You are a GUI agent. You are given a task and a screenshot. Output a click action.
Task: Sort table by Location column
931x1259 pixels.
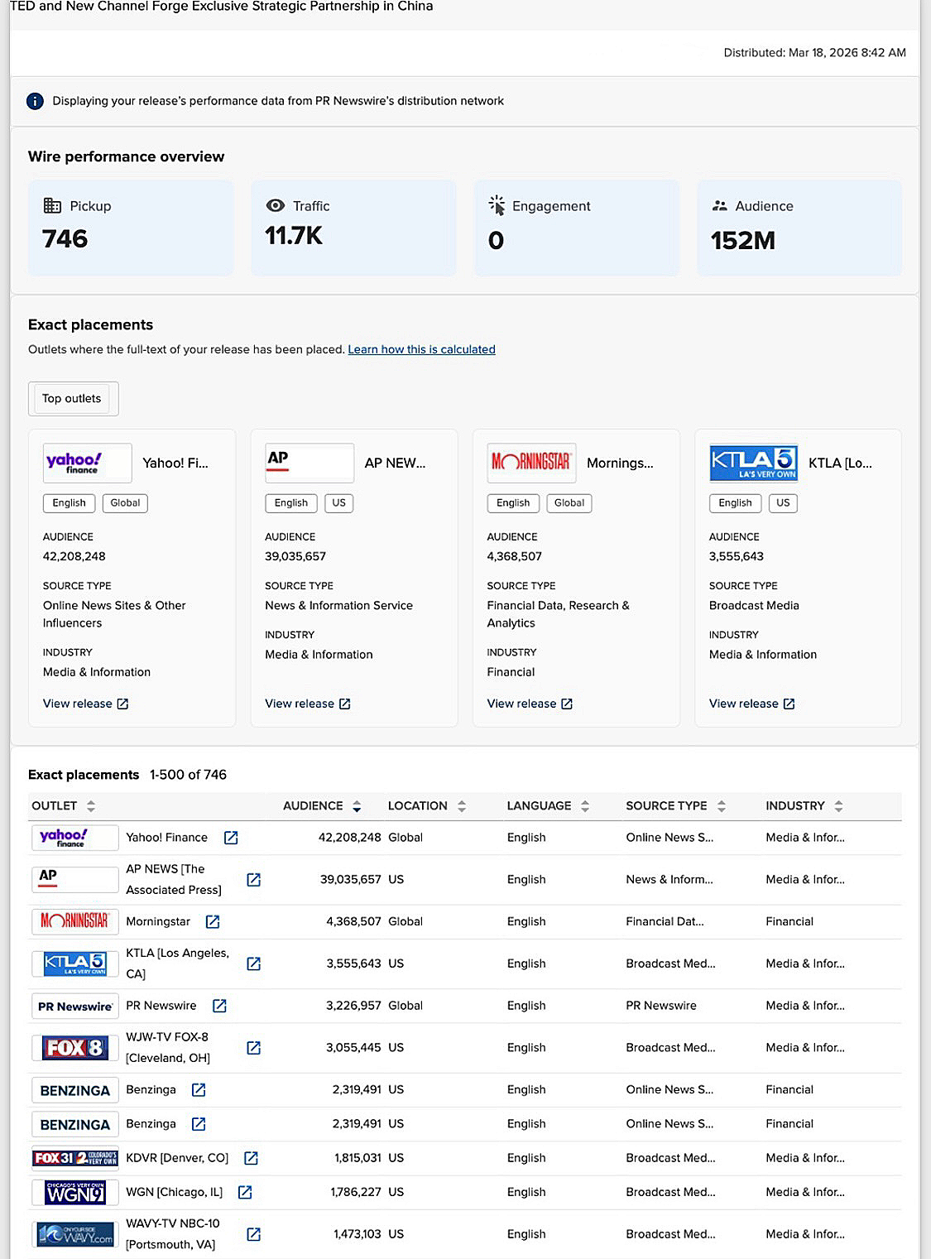(x=462, y=806)
